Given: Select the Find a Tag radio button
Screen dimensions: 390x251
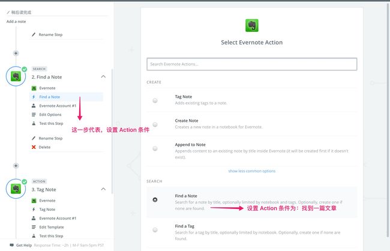Looking at the screenshot, I should (x=155, y=230).
